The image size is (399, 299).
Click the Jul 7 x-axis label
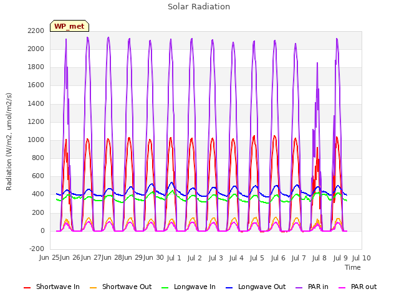coord(299,258)
